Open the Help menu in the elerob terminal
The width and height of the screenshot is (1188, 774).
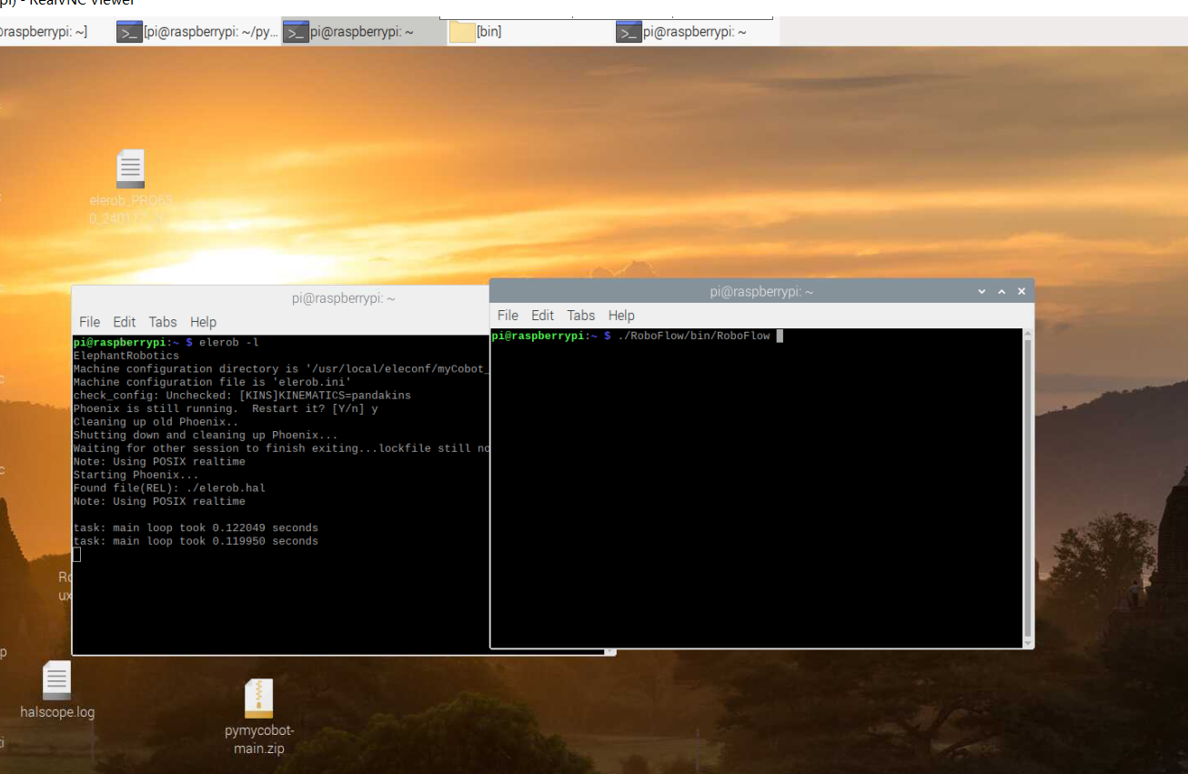click(203, 322)
